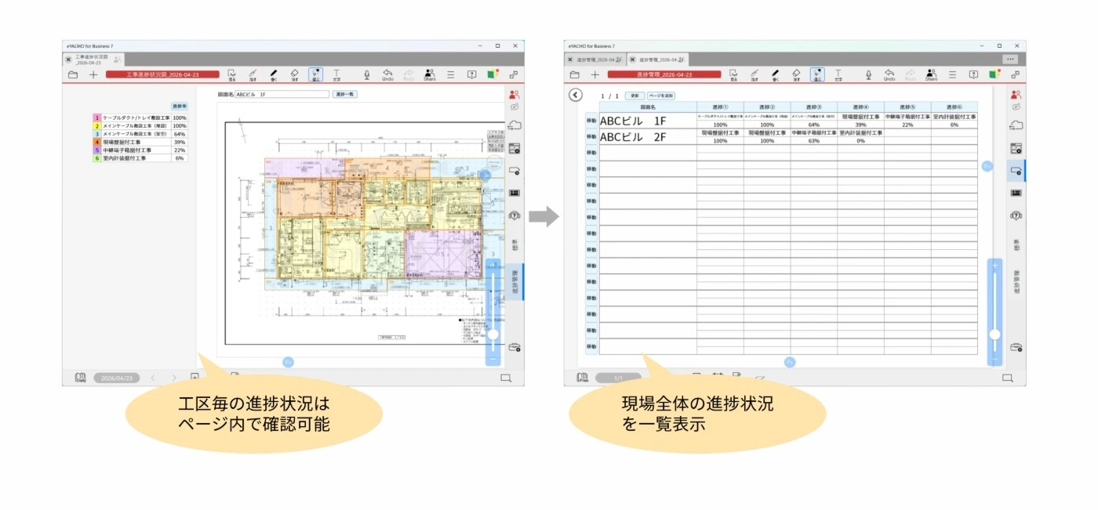Click the 更新 button in right window
1098x510 pixels.
pos(634,96)
